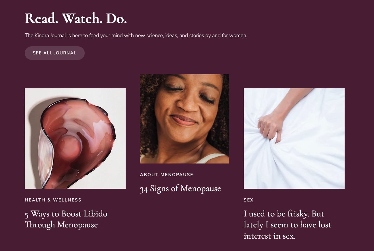The image size is (374, 251).
Task: Click the Through Menopause line of the title
Action: (61, 225)
